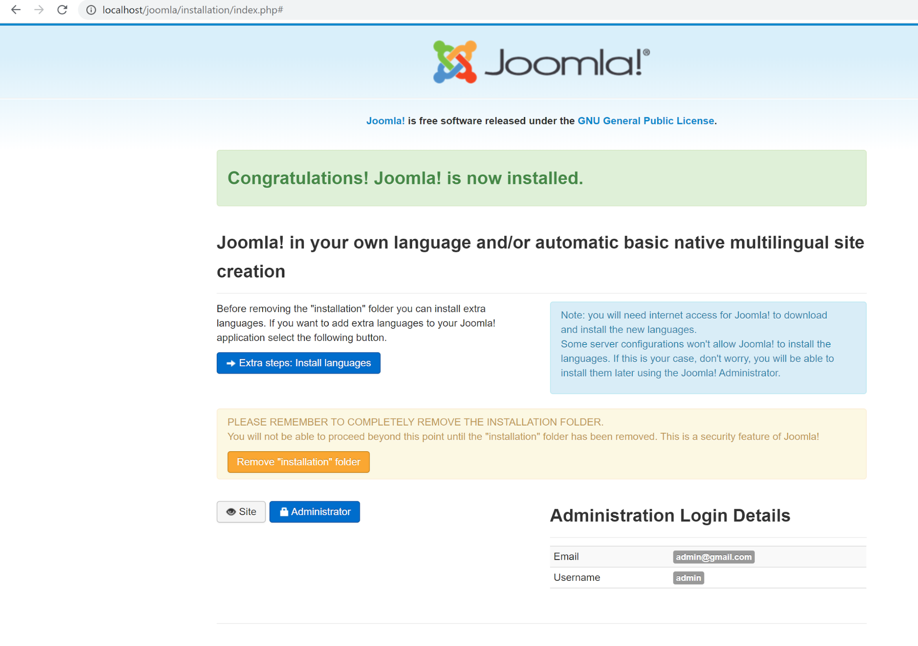Click the Administration Login Details heading
The image size is (918, 646).
[x=670, y=516]
